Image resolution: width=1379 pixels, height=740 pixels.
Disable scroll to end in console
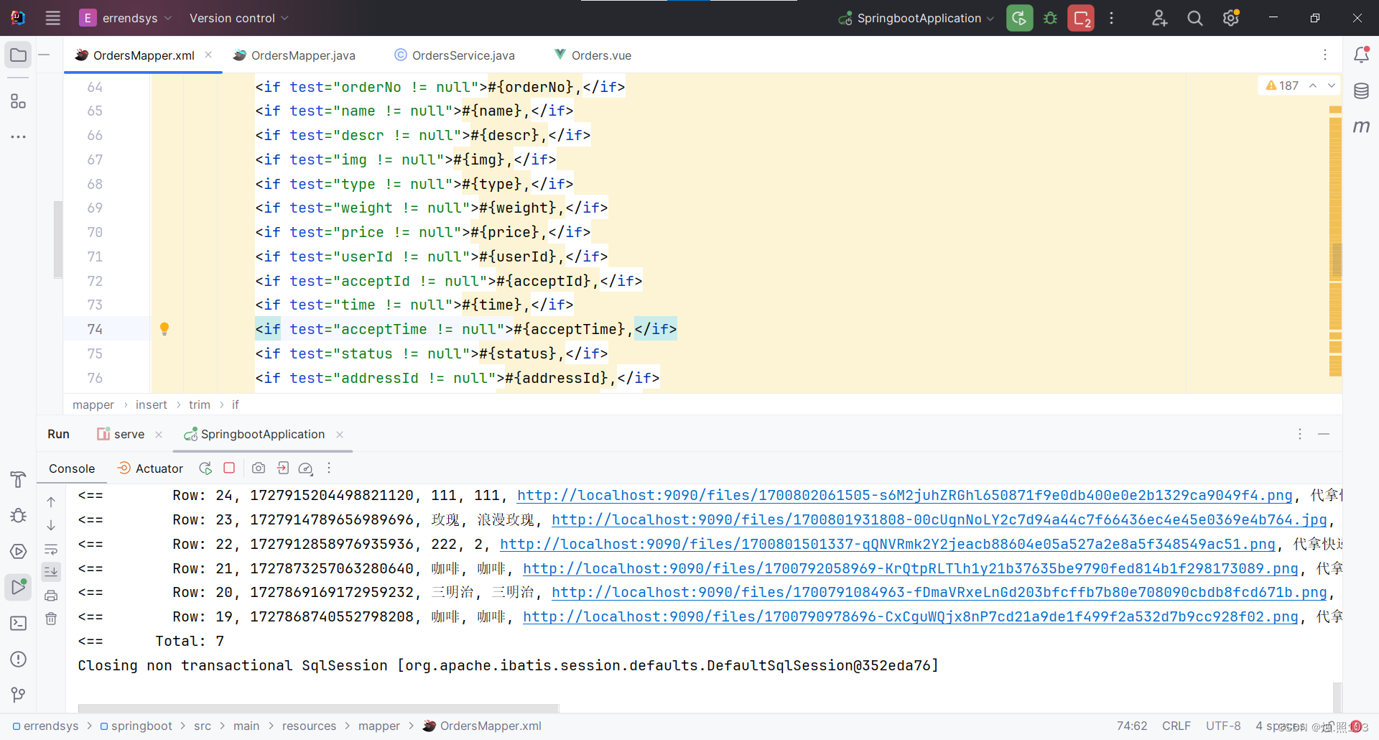tap(51, 572)
